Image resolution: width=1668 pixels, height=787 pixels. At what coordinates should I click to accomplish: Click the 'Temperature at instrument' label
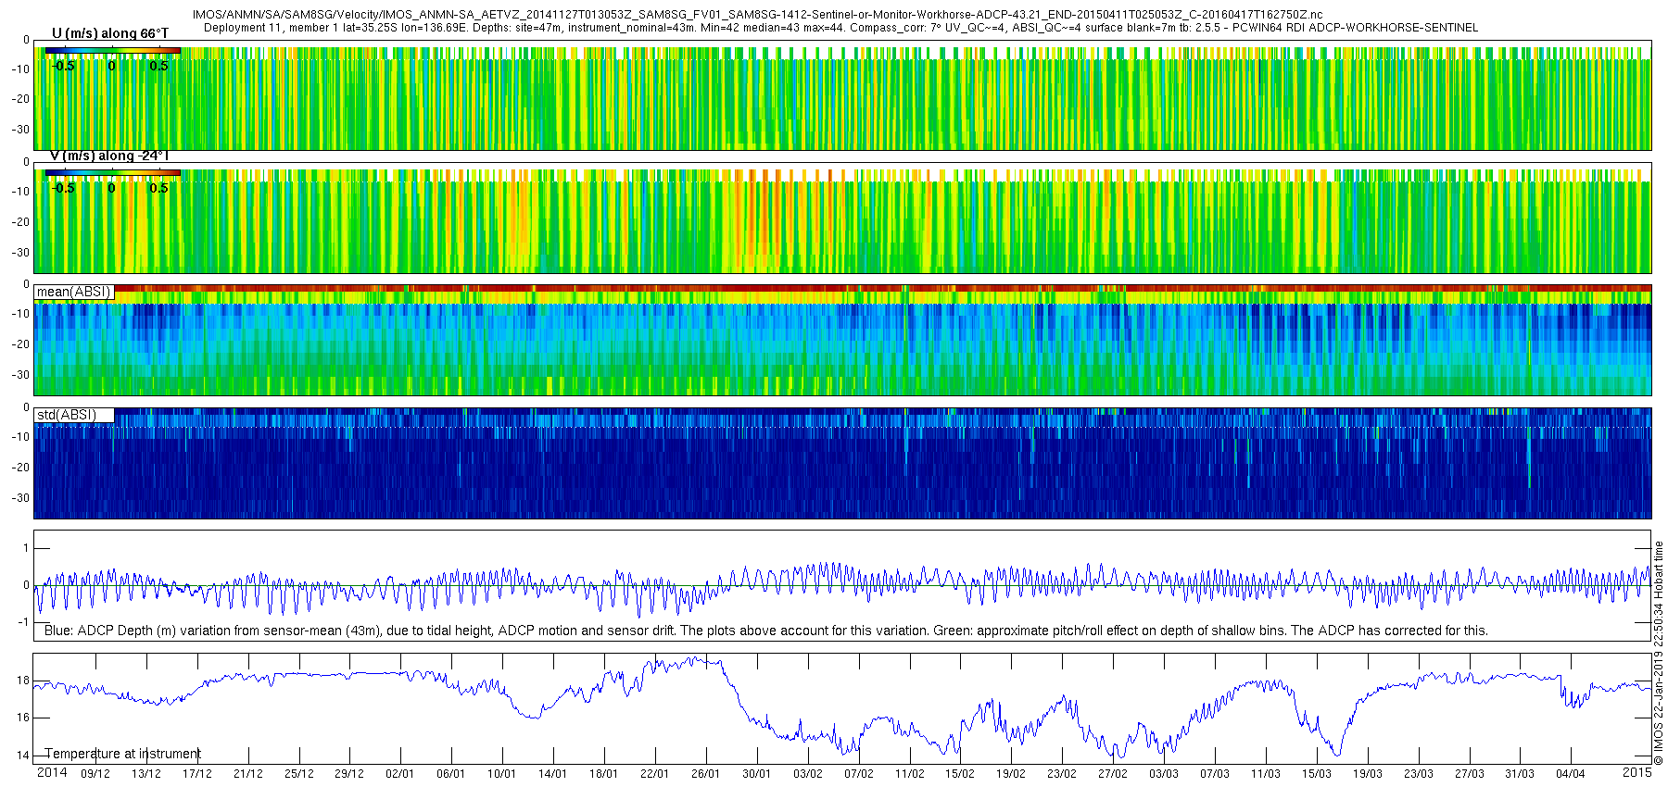[x=122, y=754]
